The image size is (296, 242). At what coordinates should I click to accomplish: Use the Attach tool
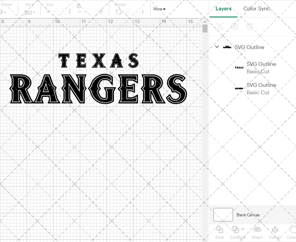(x=257, y=230)
